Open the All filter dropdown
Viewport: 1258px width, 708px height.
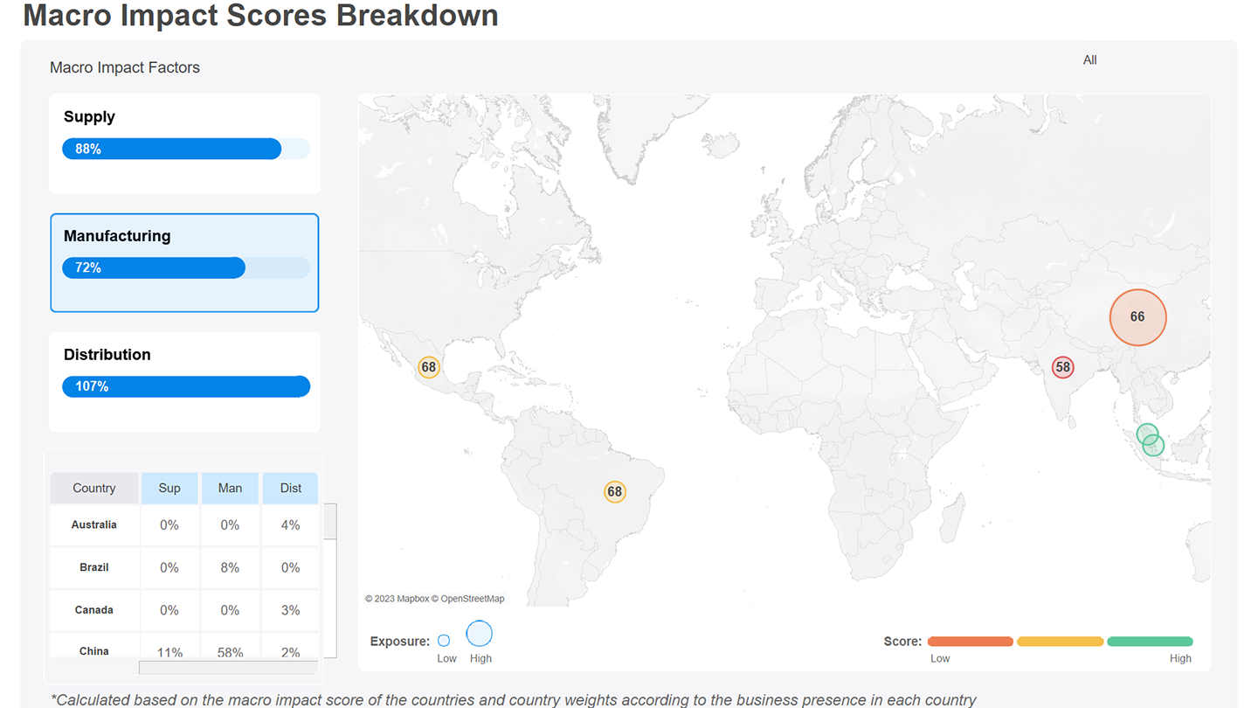(x=1089, y=60)
